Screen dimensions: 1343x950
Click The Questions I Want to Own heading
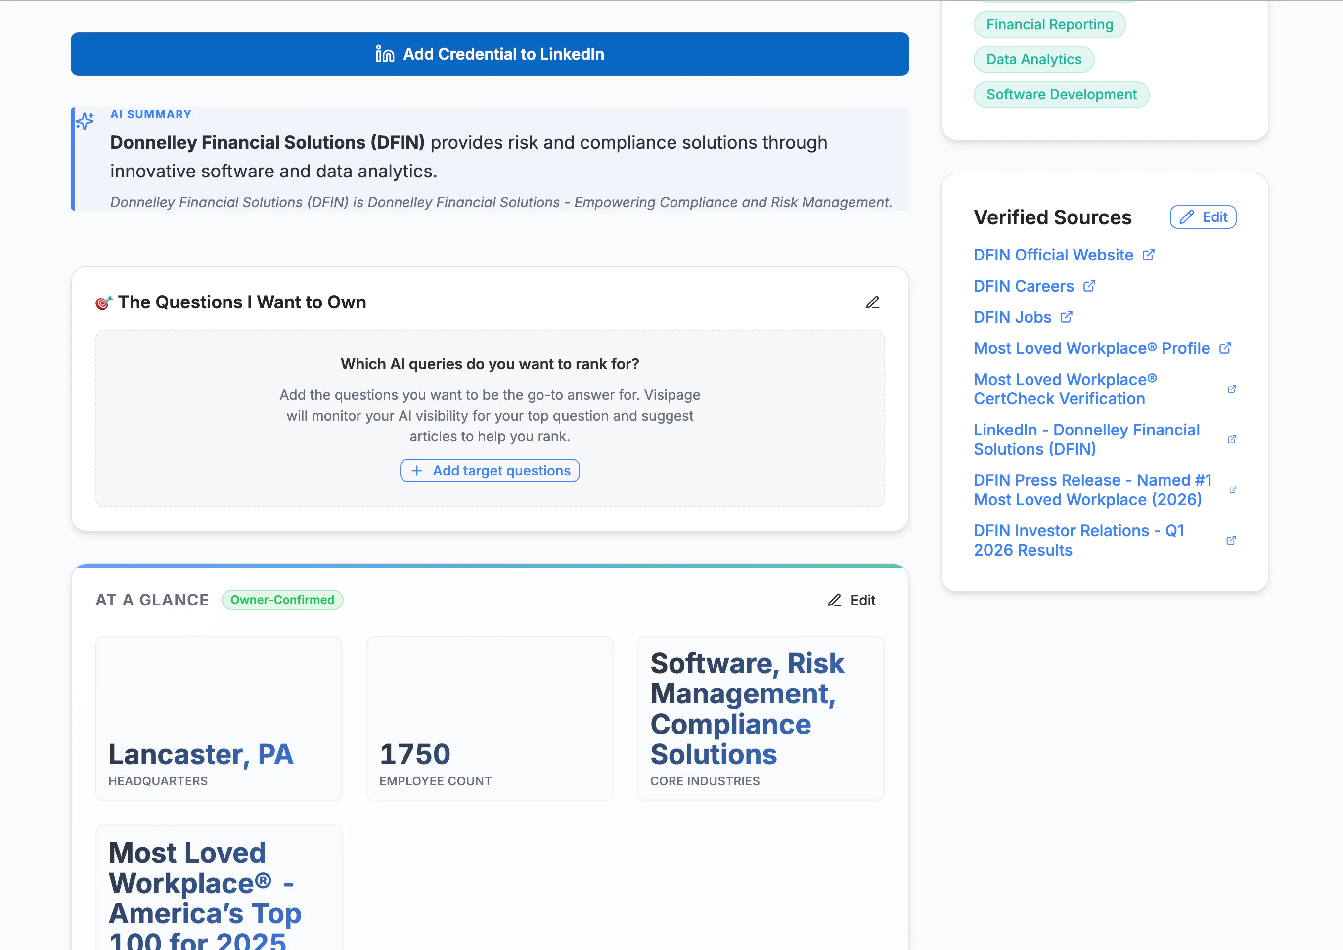pos(242,302)
